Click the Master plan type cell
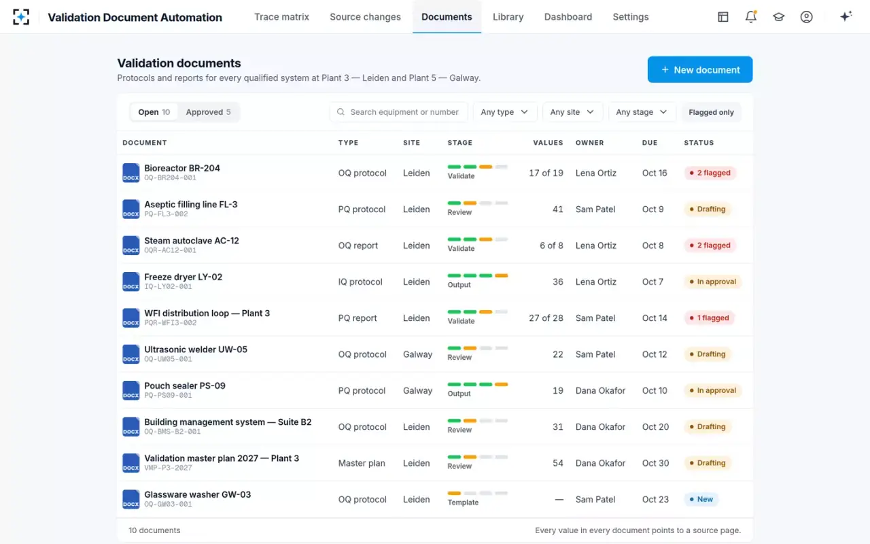The image size is (870, 544). (362, 463)
